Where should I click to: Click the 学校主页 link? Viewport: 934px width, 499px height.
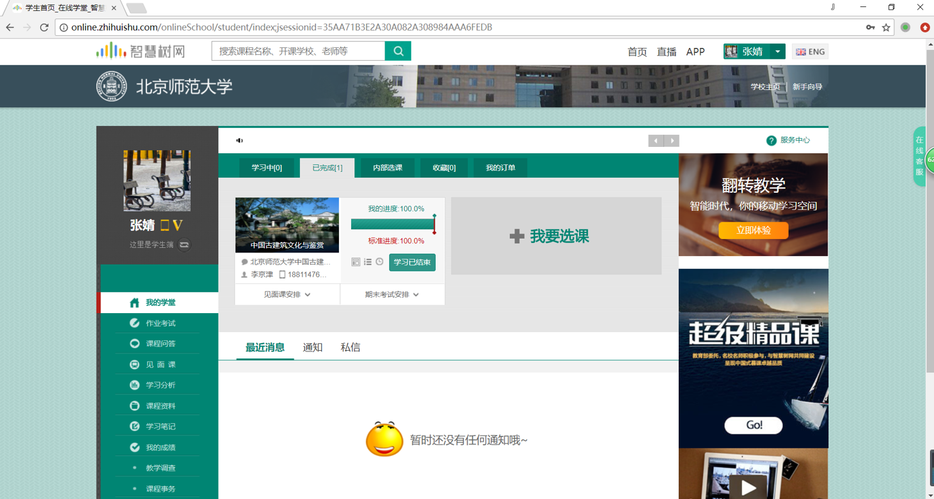[765, 87]
